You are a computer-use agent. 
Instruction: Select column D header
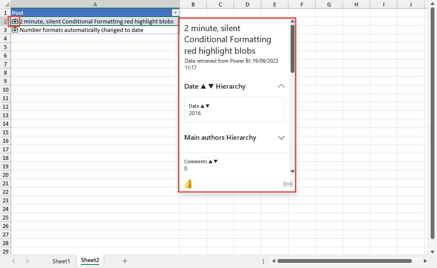pos(247,4)
